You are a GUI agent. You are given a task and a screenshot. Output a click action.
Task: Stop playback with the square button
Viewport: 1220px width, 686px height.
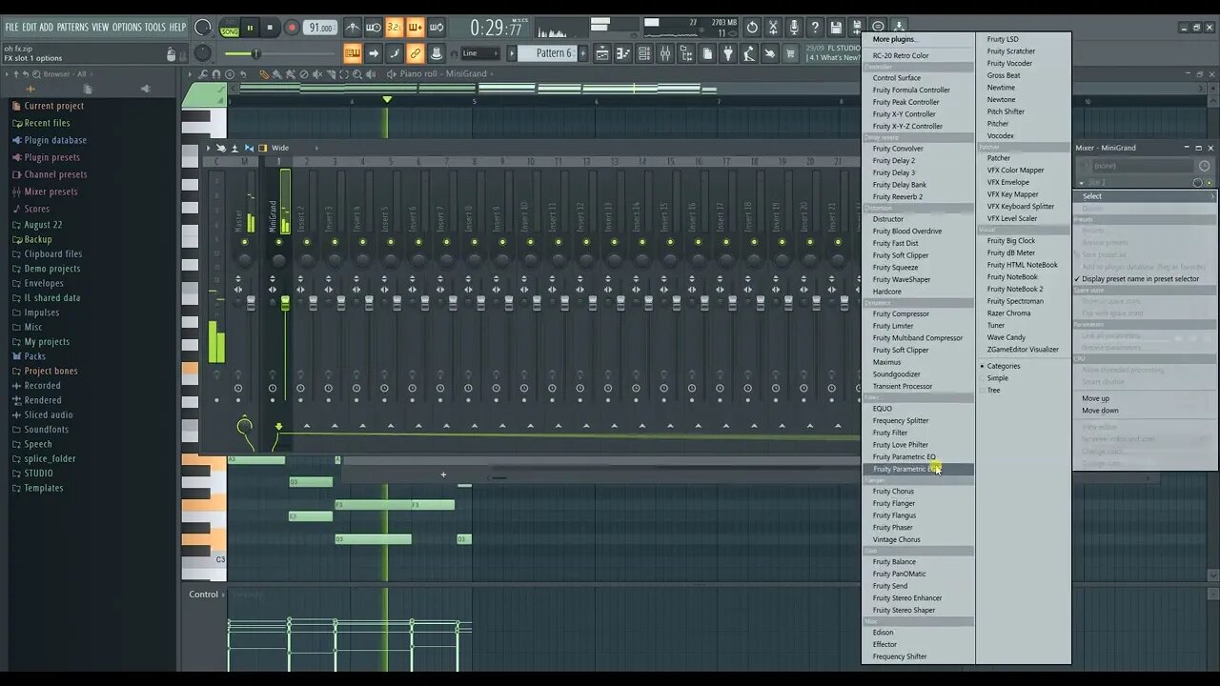pyautogui.click(x=270, y=28)
